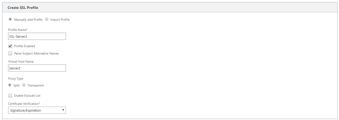
Task: Click the 'Proxy Type' section label
Action: pos(16,79)
